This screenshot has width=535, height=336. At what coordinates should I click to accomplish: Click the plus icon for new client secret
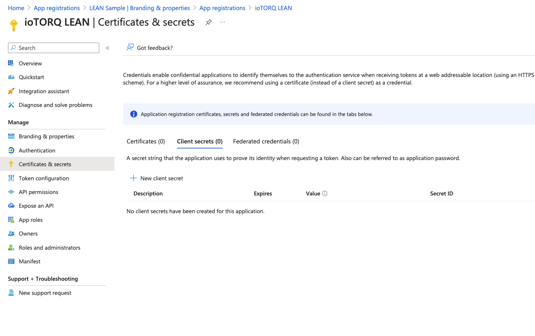point(133,178)
